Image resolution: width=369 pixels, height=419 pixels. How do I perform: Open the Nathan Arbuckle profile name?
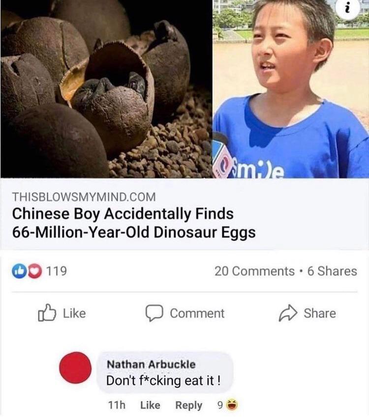[x=151, y=364]
